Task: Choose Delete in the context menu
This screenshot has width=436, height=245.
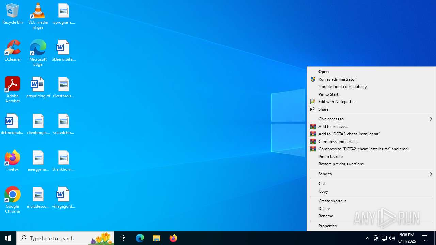Action: point(371,209)
